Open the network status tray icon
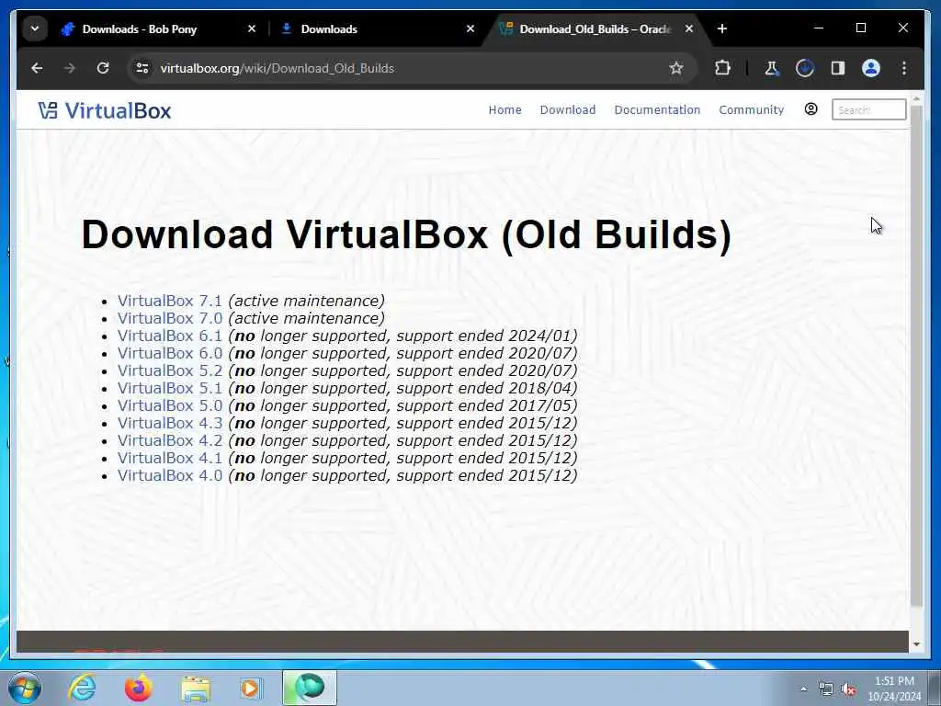Image resolution: width=941 pixels, height=706 pixels. [x=826, y=689]
